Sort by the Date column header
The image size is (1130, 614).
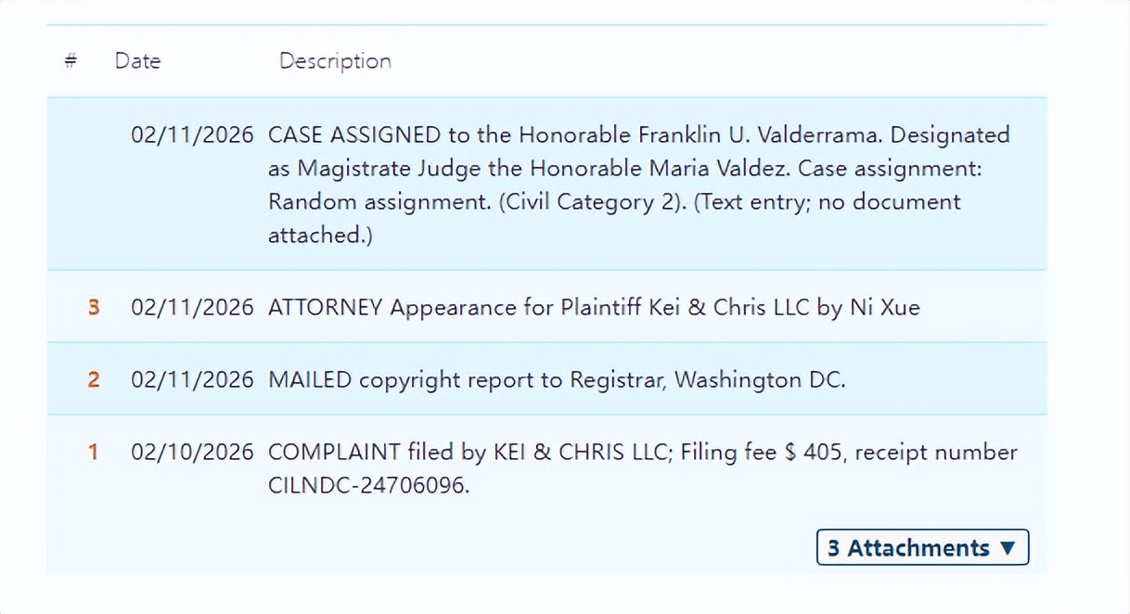(x=137, y=61)
